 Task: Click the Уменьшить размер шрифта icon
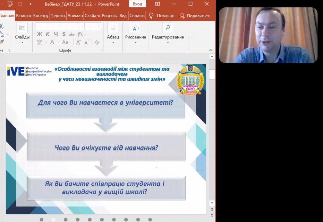pos(86,42)
